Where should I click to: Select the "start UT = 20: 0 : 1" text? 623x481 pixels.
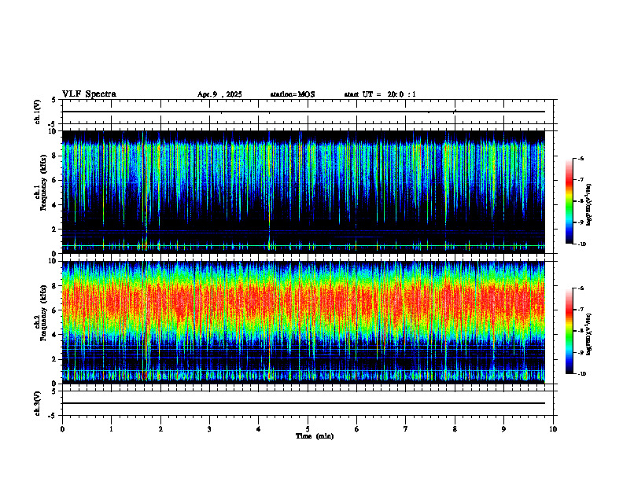click(x=380, y=94)
